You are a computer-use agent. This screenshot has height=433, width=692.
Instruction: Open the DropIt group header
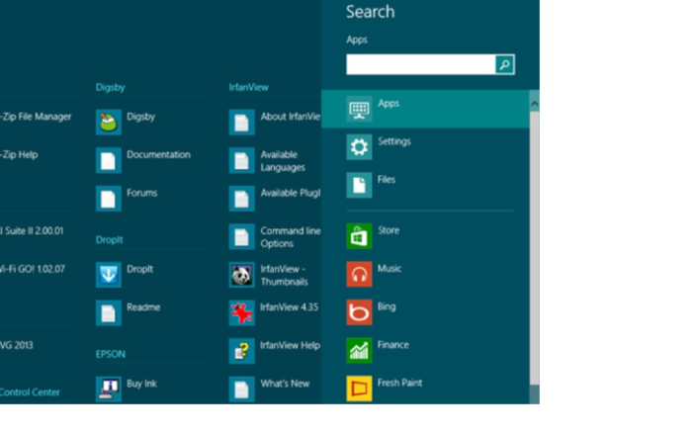(x=110, y=240)
